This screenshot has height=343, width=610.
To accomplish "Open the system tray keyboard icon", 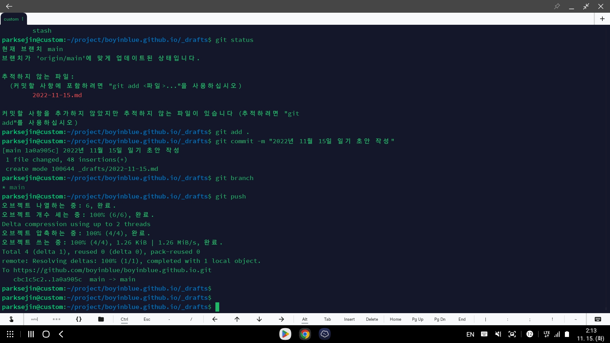I will point(484,334).
